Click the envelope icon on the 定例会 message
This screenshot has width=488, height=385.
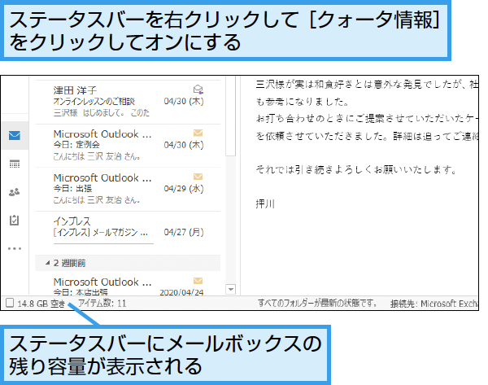point(198,133)
